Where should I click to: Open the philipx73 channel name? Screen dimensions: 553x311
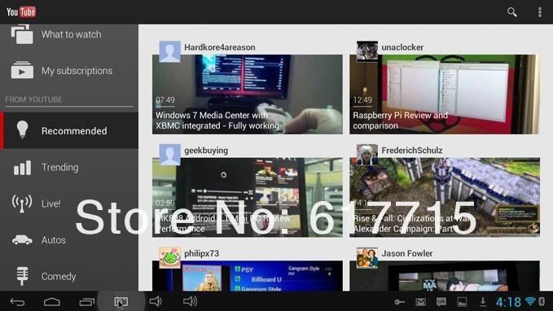click(x=201, y=253)
